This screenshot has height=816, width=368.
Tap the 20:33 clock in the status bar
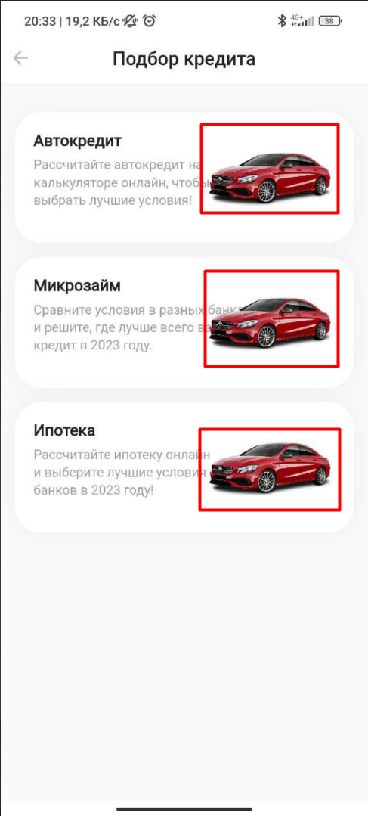point(39,21)
